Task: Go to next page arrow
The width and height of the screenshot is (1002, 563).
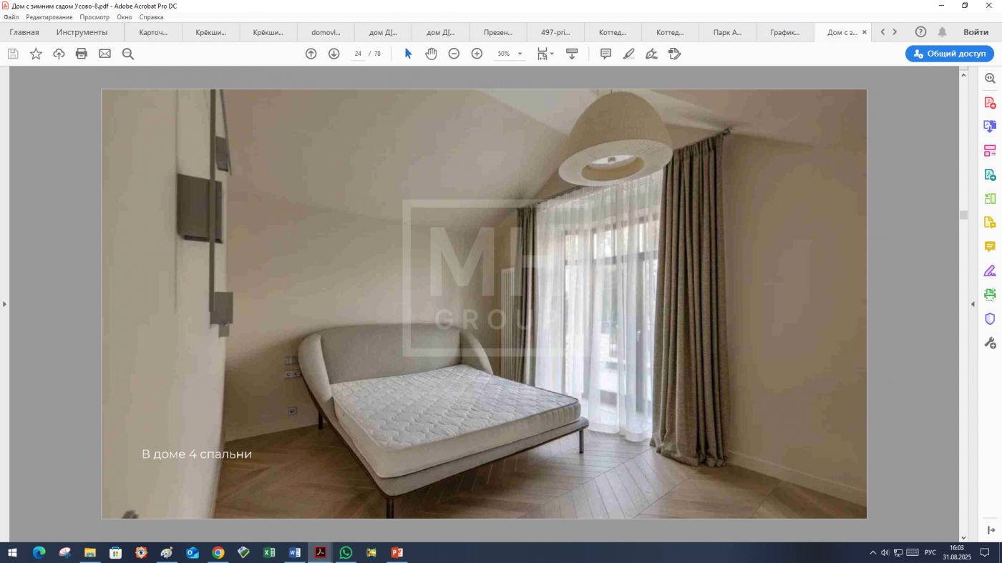Action: [x=334, y=54]
